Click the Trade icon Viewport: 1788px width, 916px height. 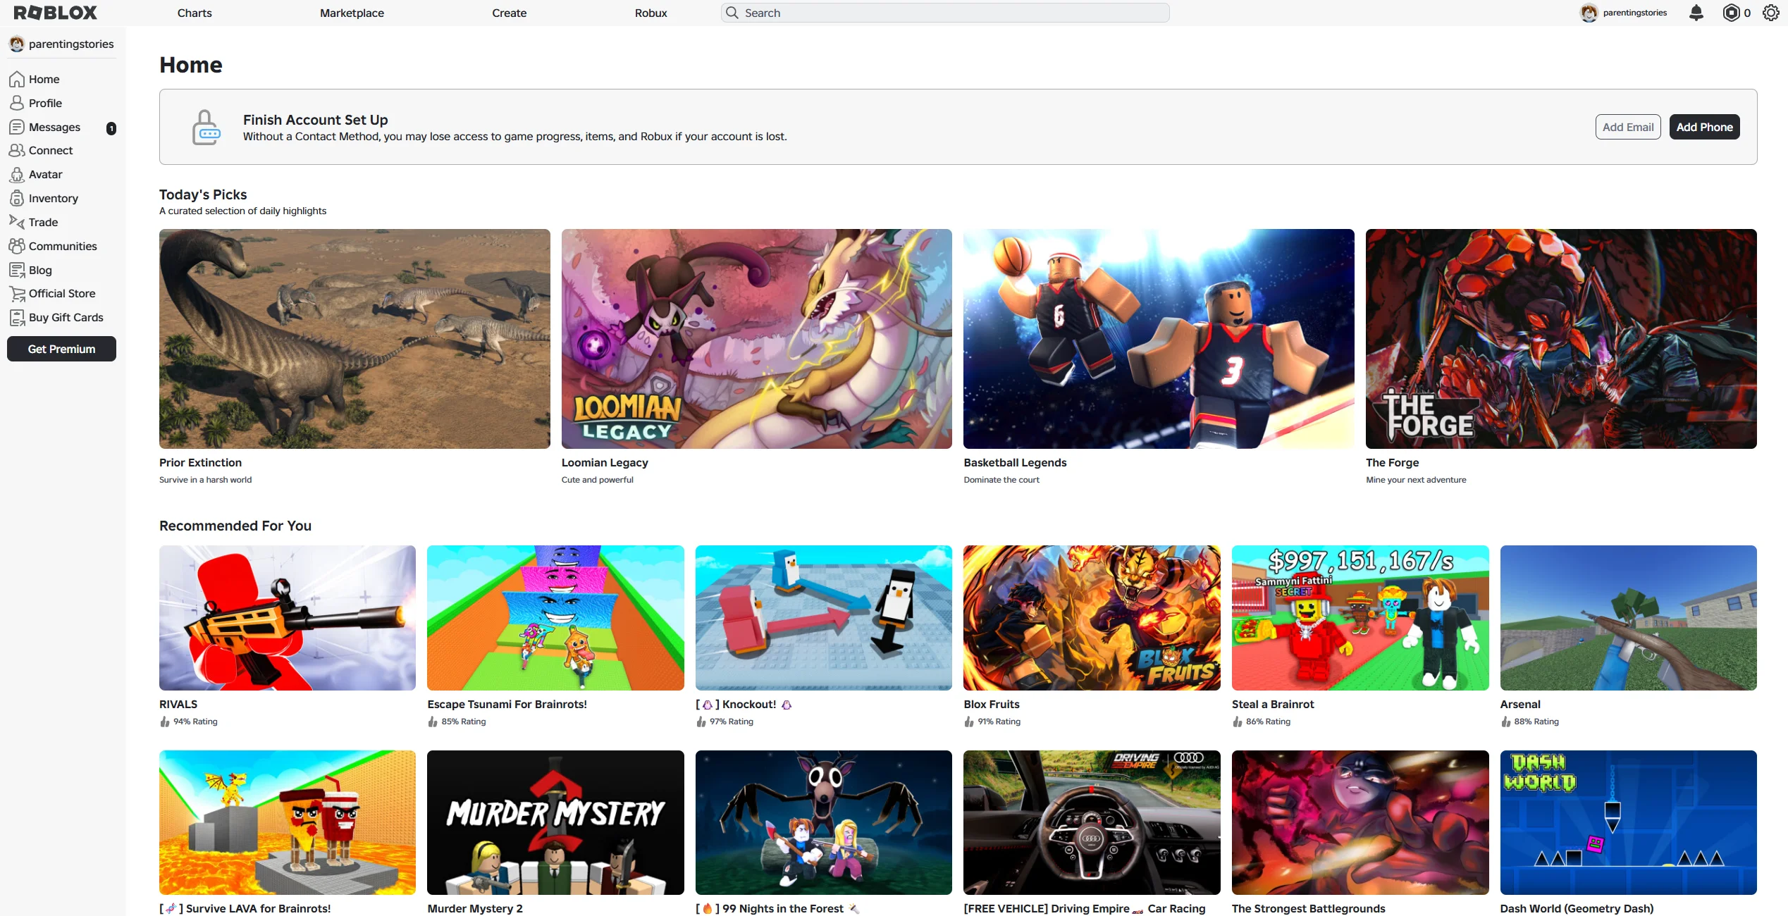click(17, 222)
